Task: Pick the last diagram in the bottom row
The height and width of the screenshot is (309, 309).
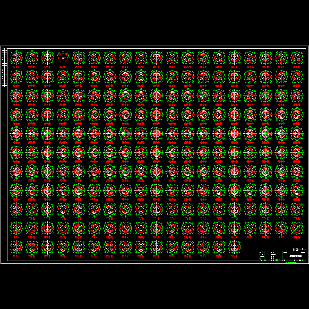Action: pyautogui.click(x=234, y=247)
